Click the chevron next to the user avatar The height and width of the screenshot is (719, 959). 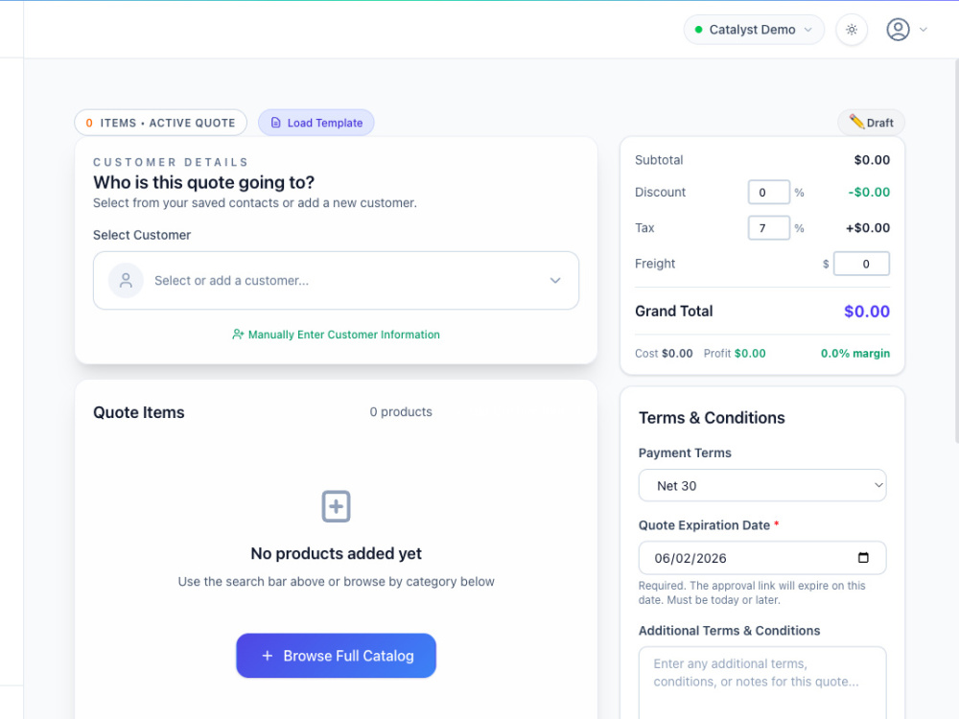pos(924,30)
